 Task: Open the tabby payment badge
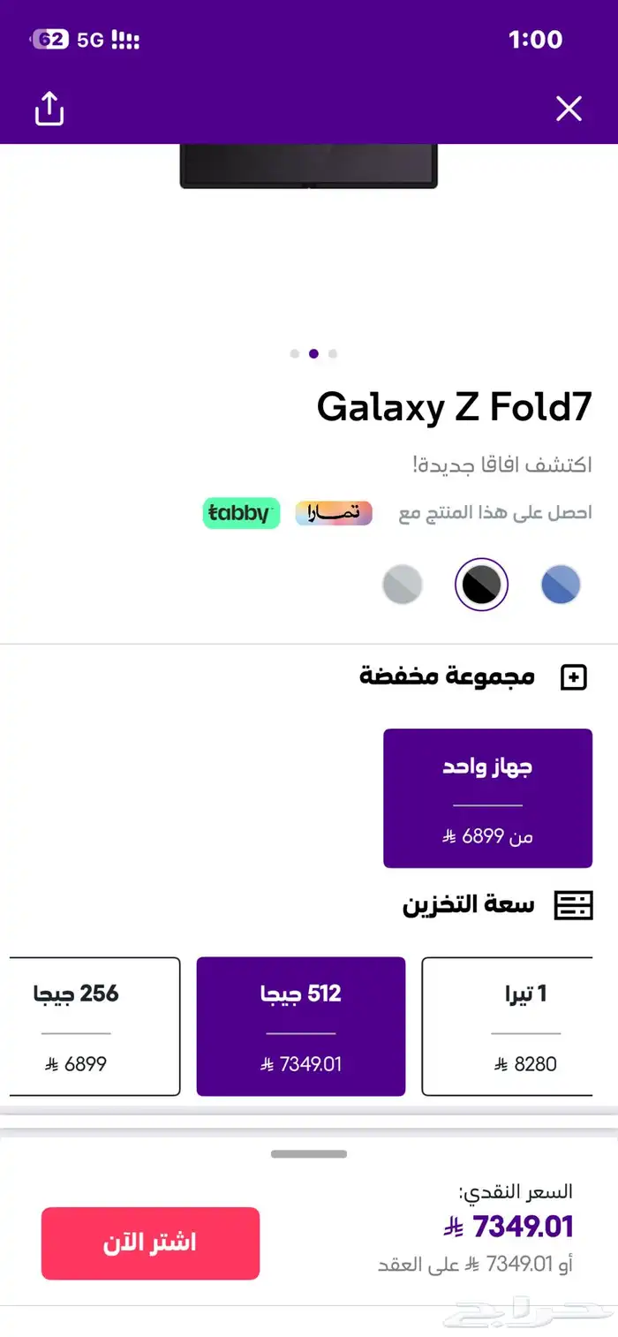[241, 513]
